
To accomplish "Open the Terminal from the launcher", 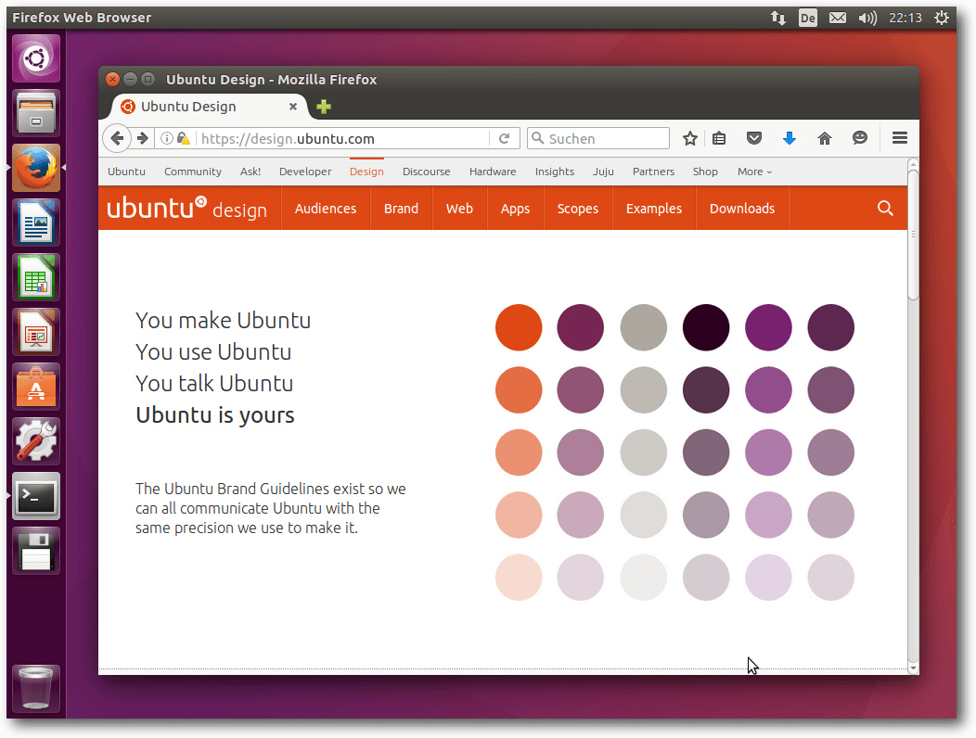I will click(36, 496).
